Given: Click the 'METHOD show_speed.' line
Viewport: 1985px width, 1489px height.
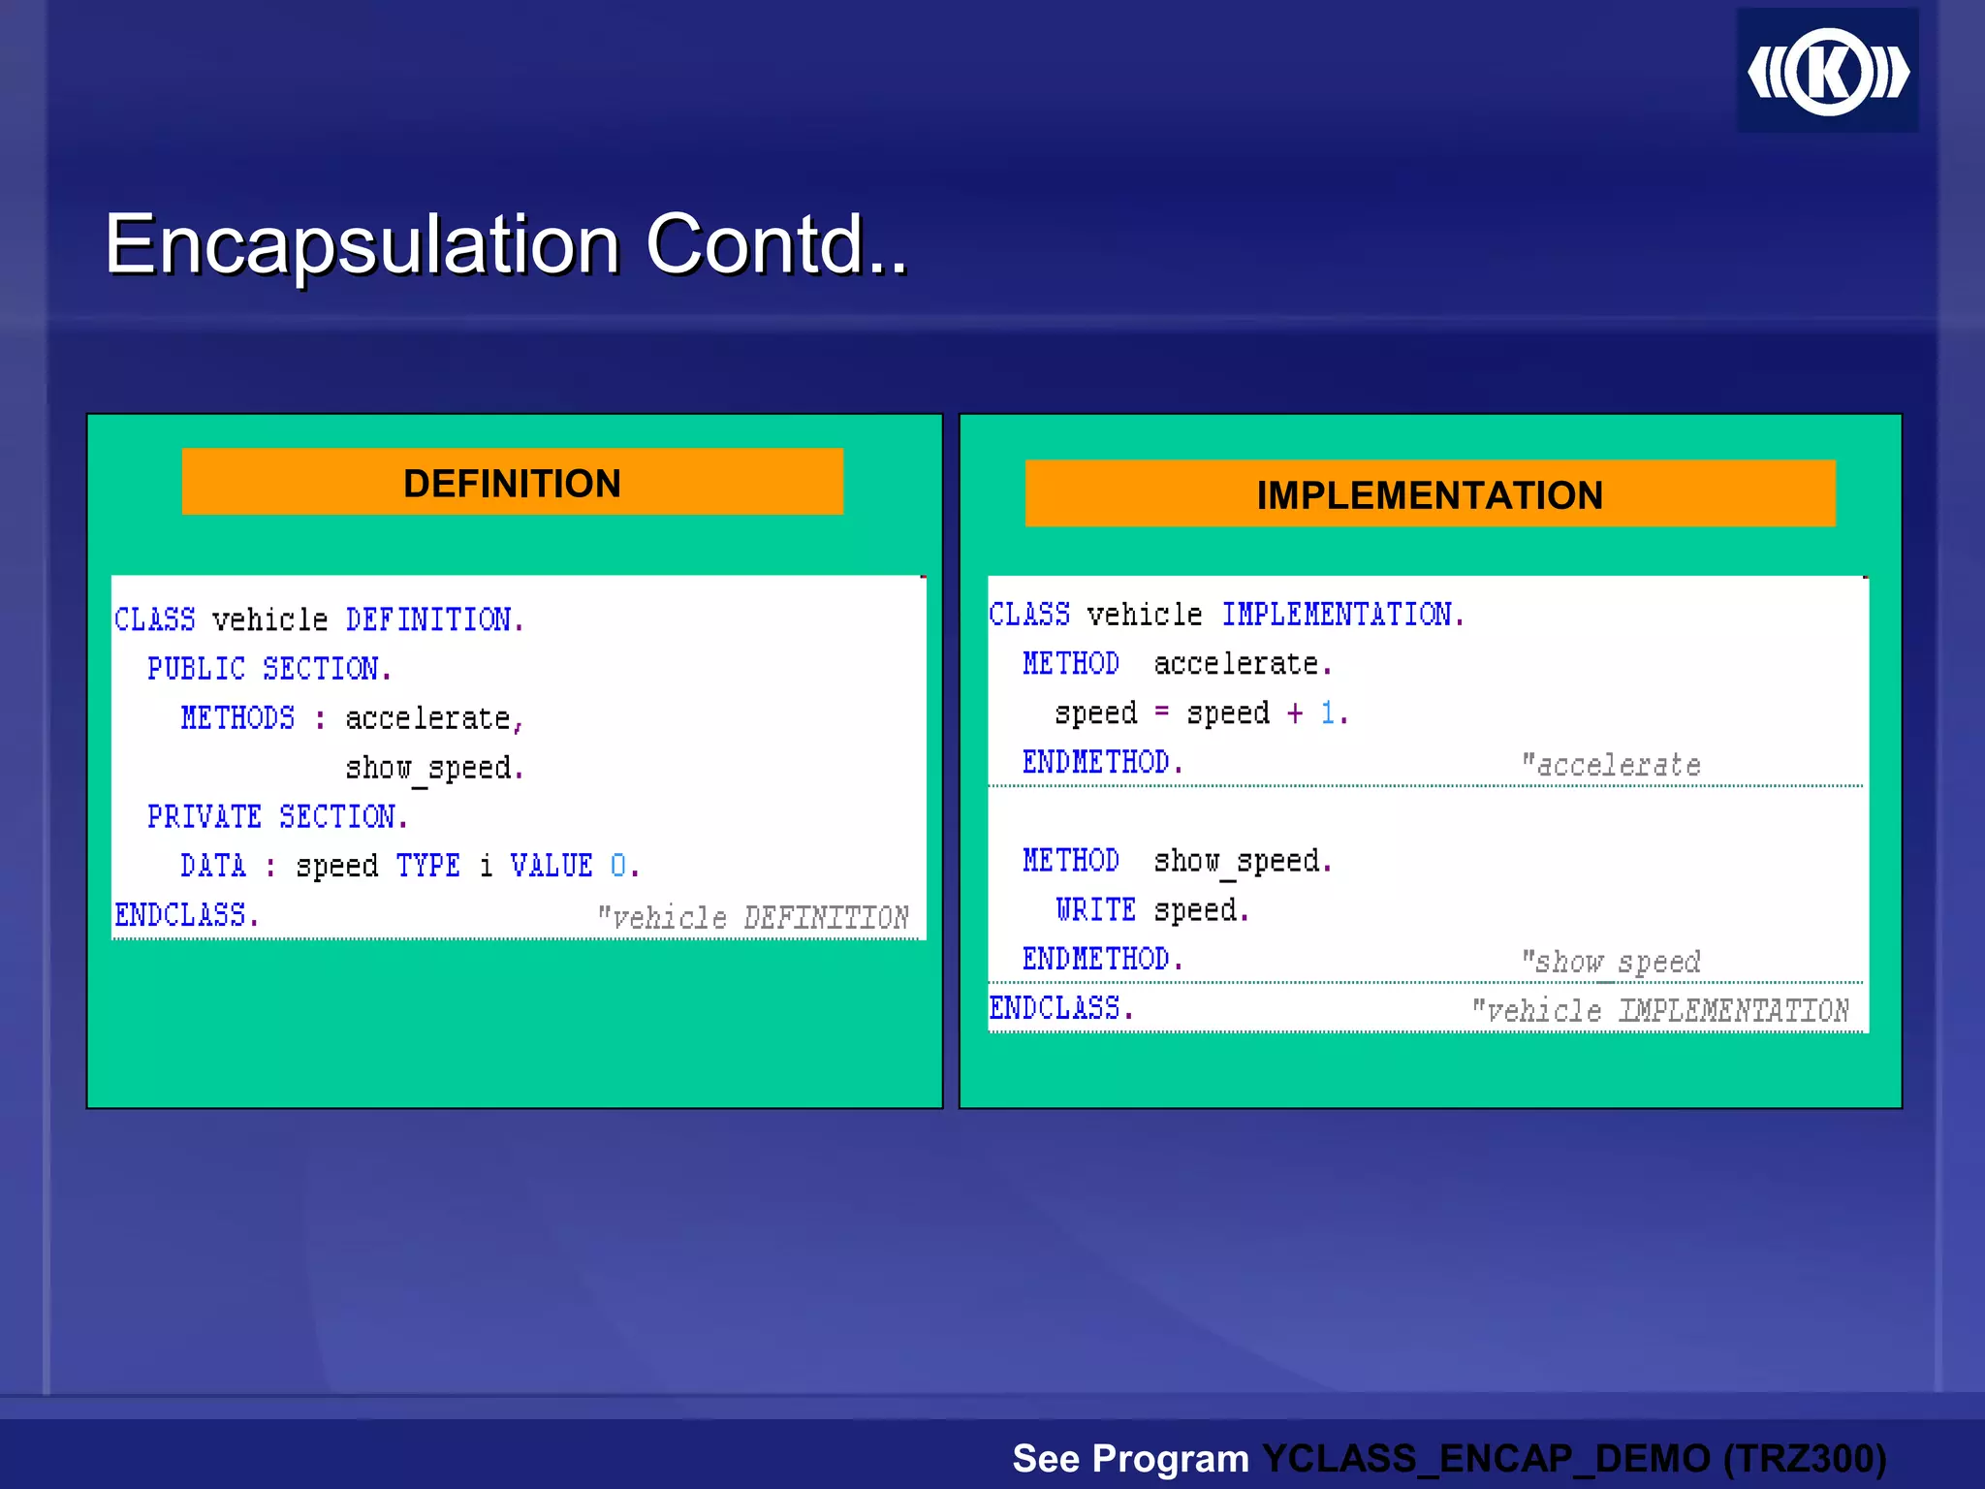Looking at the screenshot, I should 1178,861.
